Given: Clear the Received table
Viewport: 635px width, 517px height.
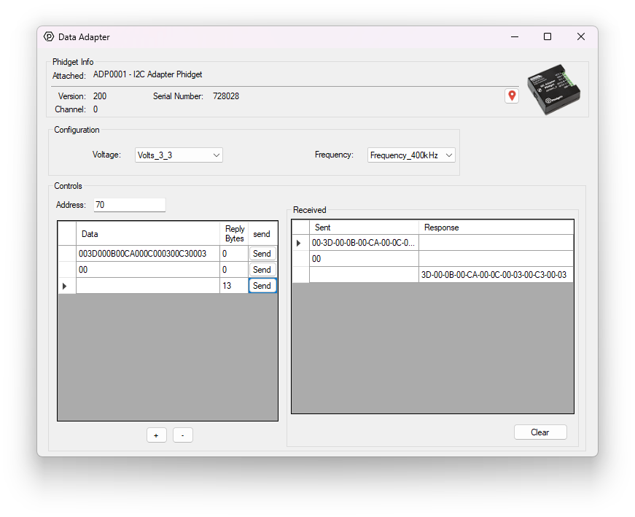Looking at the screenshot, I should point(539,432).
